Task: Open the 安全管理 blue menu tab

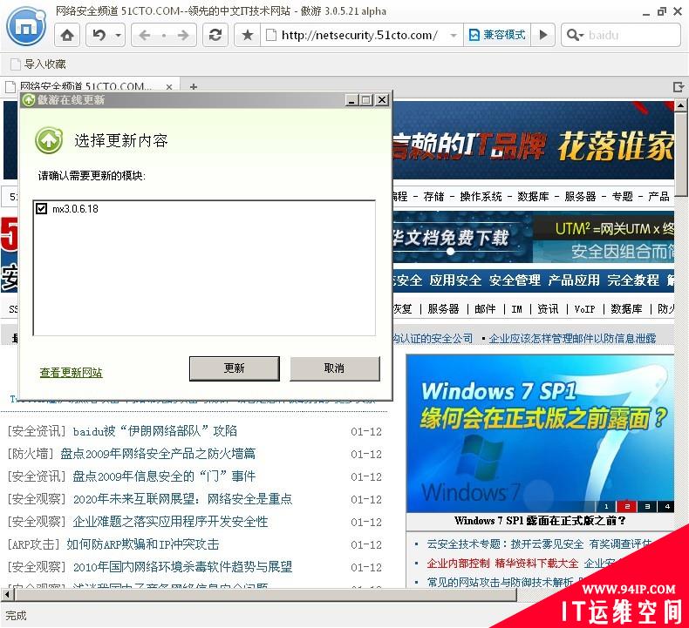Action: [x=515, y=280]
